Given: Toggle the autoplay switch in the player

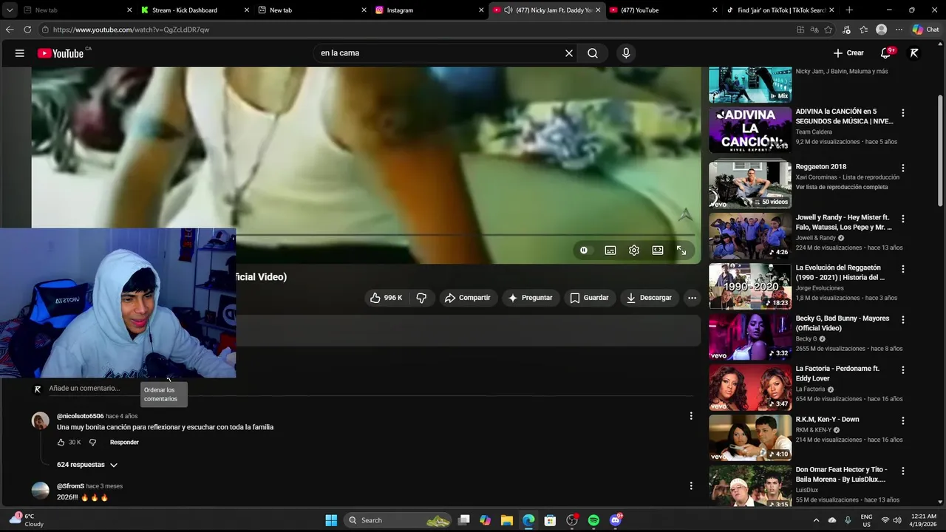Looking at the screenshot, I should point(584,250).
